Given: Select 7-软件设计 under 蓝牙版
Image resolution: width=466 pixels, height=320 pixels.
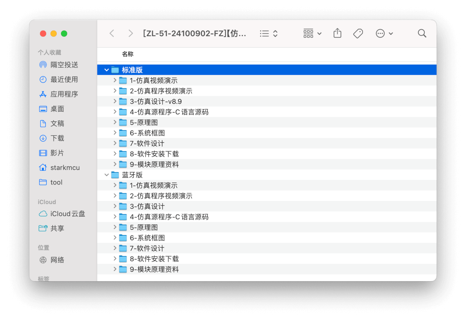Looking at the screenshot, I should pyautogui.click(x=267, y=248).
